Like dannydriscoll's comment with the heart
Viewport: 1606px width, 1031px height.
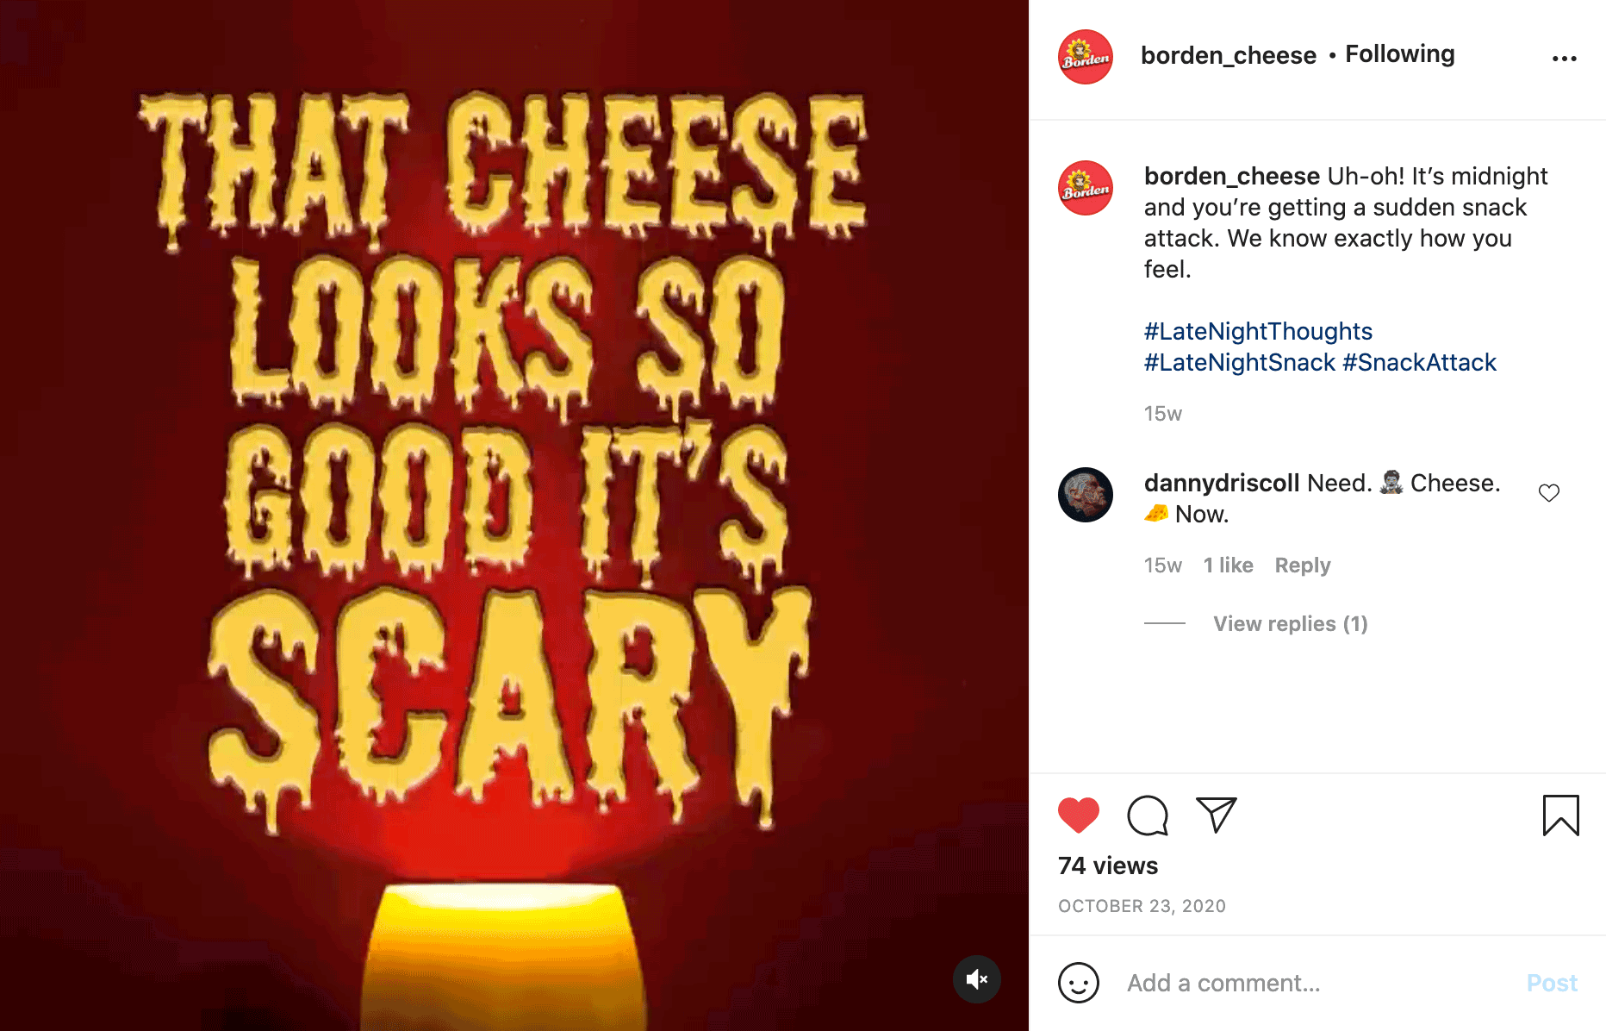tap(1548, 493)
